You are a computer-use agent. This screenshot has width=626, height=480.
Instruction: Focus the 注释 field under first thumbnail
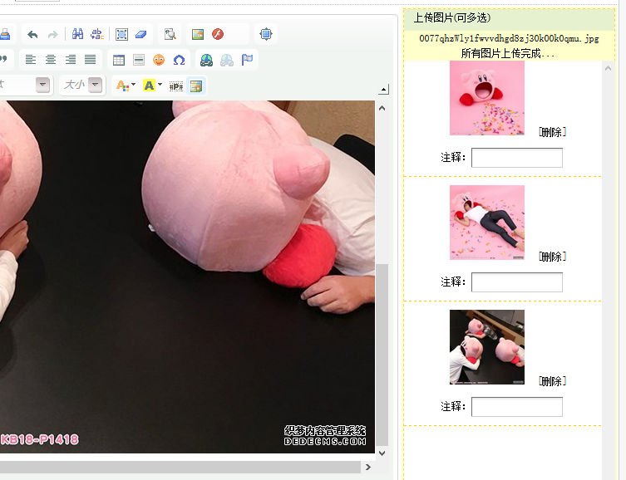517,158
